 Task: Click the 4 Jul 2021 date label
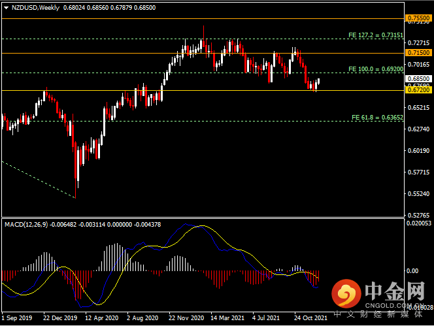tap(266, 318)
